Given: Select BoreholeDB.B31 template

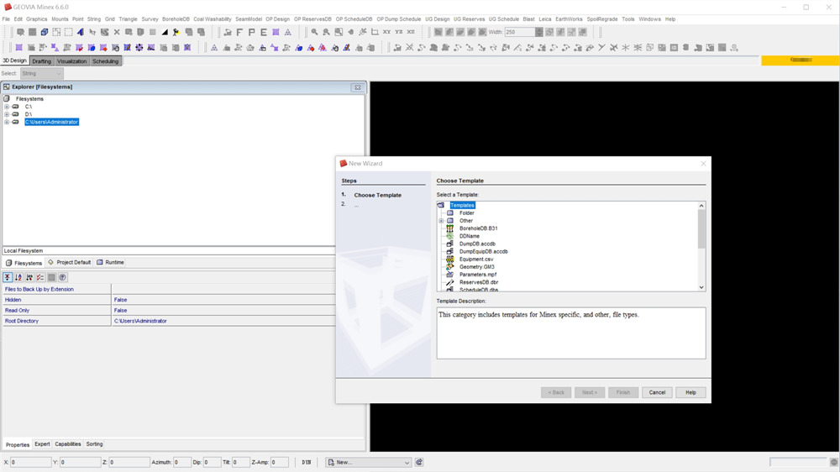Looking at the screenshot, I should pyautogui.click(x=478, y=228).
